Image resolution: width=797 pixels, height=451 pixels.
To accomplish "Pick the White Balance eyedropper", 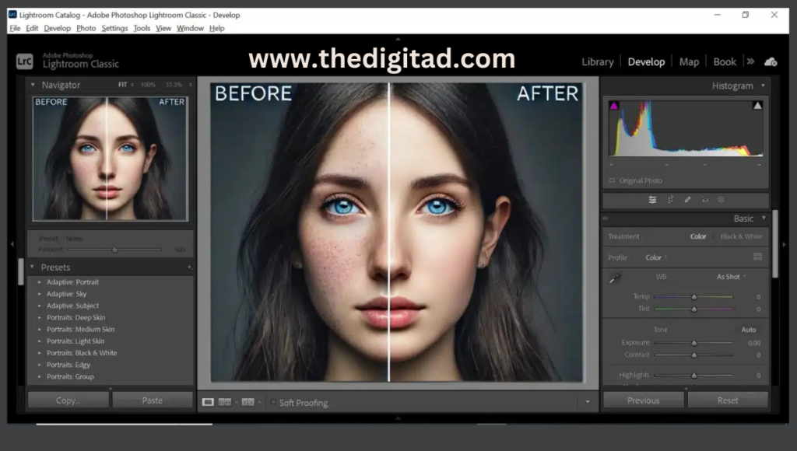I will tap(615, 278).
